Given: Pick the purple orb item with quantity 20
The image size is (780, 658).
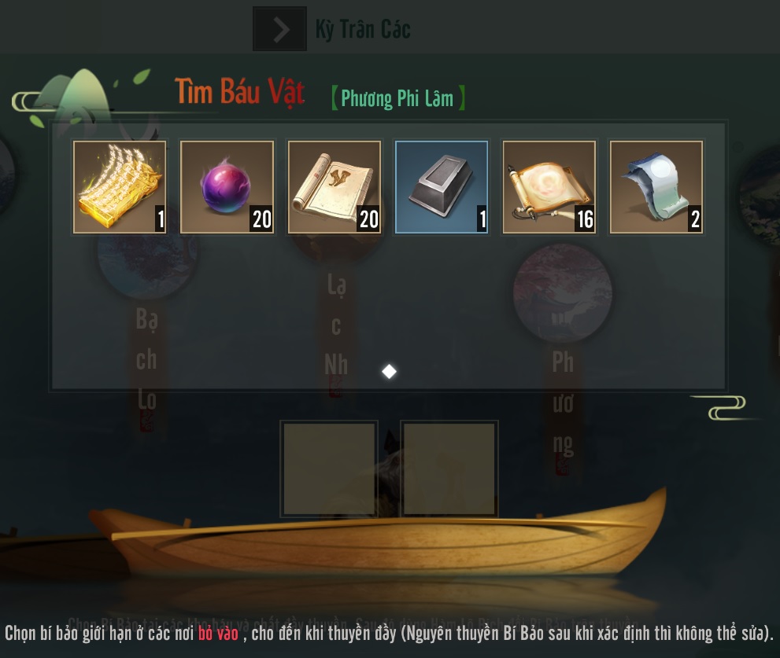Looking at the screenshot, I should click(x=227, y=187).
